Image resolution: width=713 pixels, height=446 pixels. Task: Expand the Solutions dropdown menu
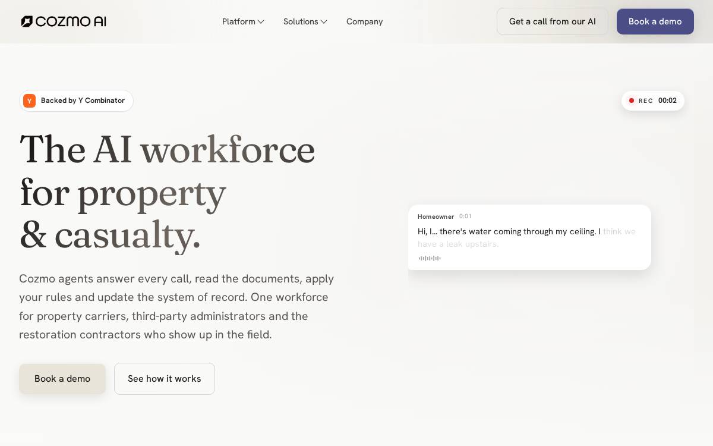point(305,21)
